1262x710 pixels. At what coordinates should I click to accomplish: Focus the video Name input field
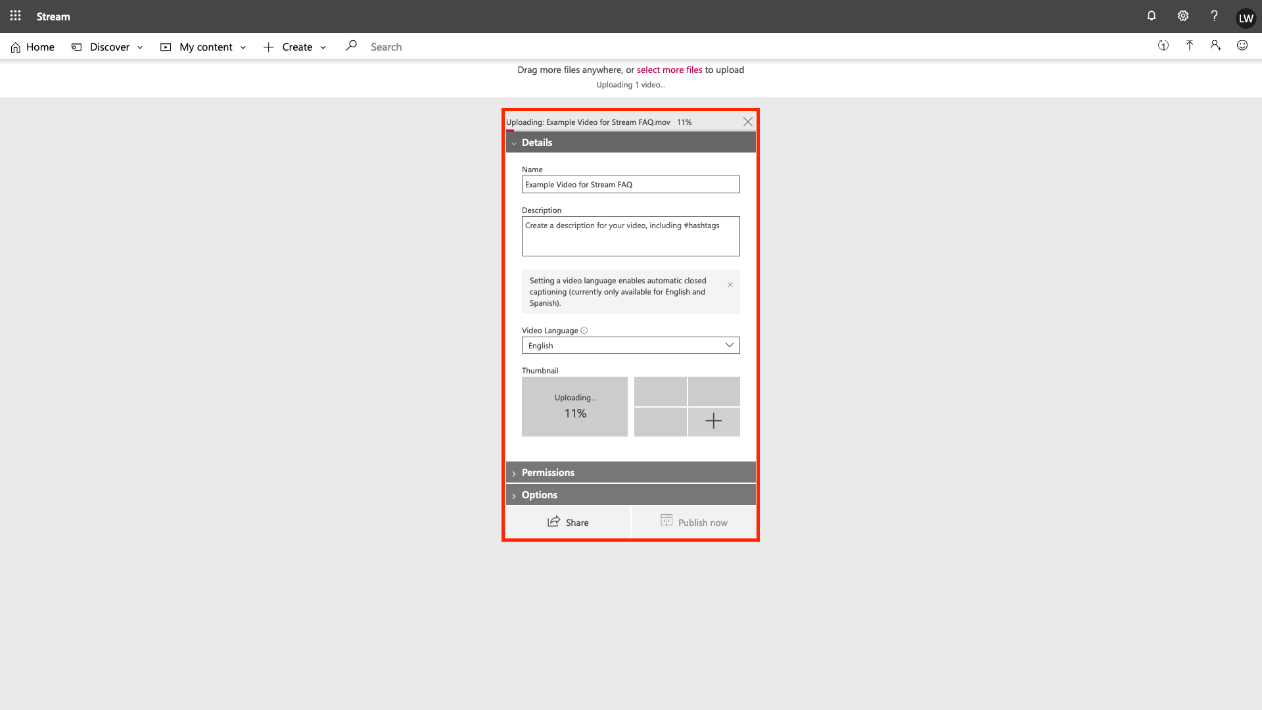pyautogui.click(x=631, y=185)
